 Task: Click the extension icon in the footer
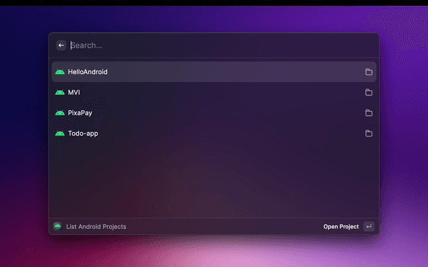(58, 226)
